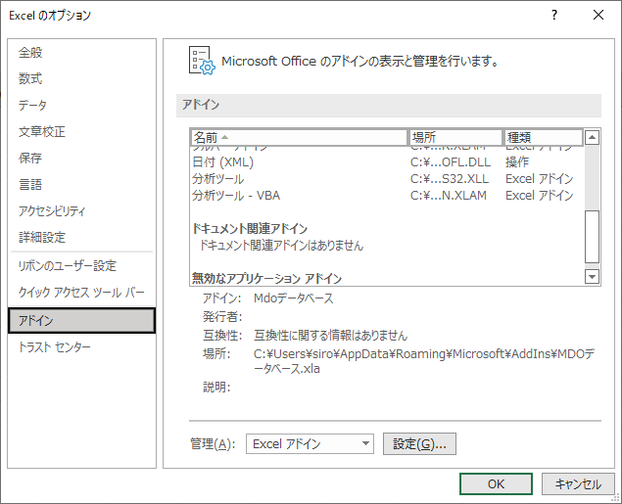Click the ドキュメント関連アドイン section heading

(x=250, y=229)
